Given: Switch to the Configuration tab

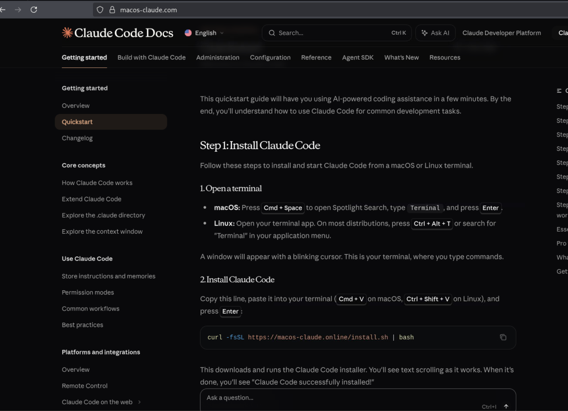Looking at the screenshot, I should pos(270,57).
